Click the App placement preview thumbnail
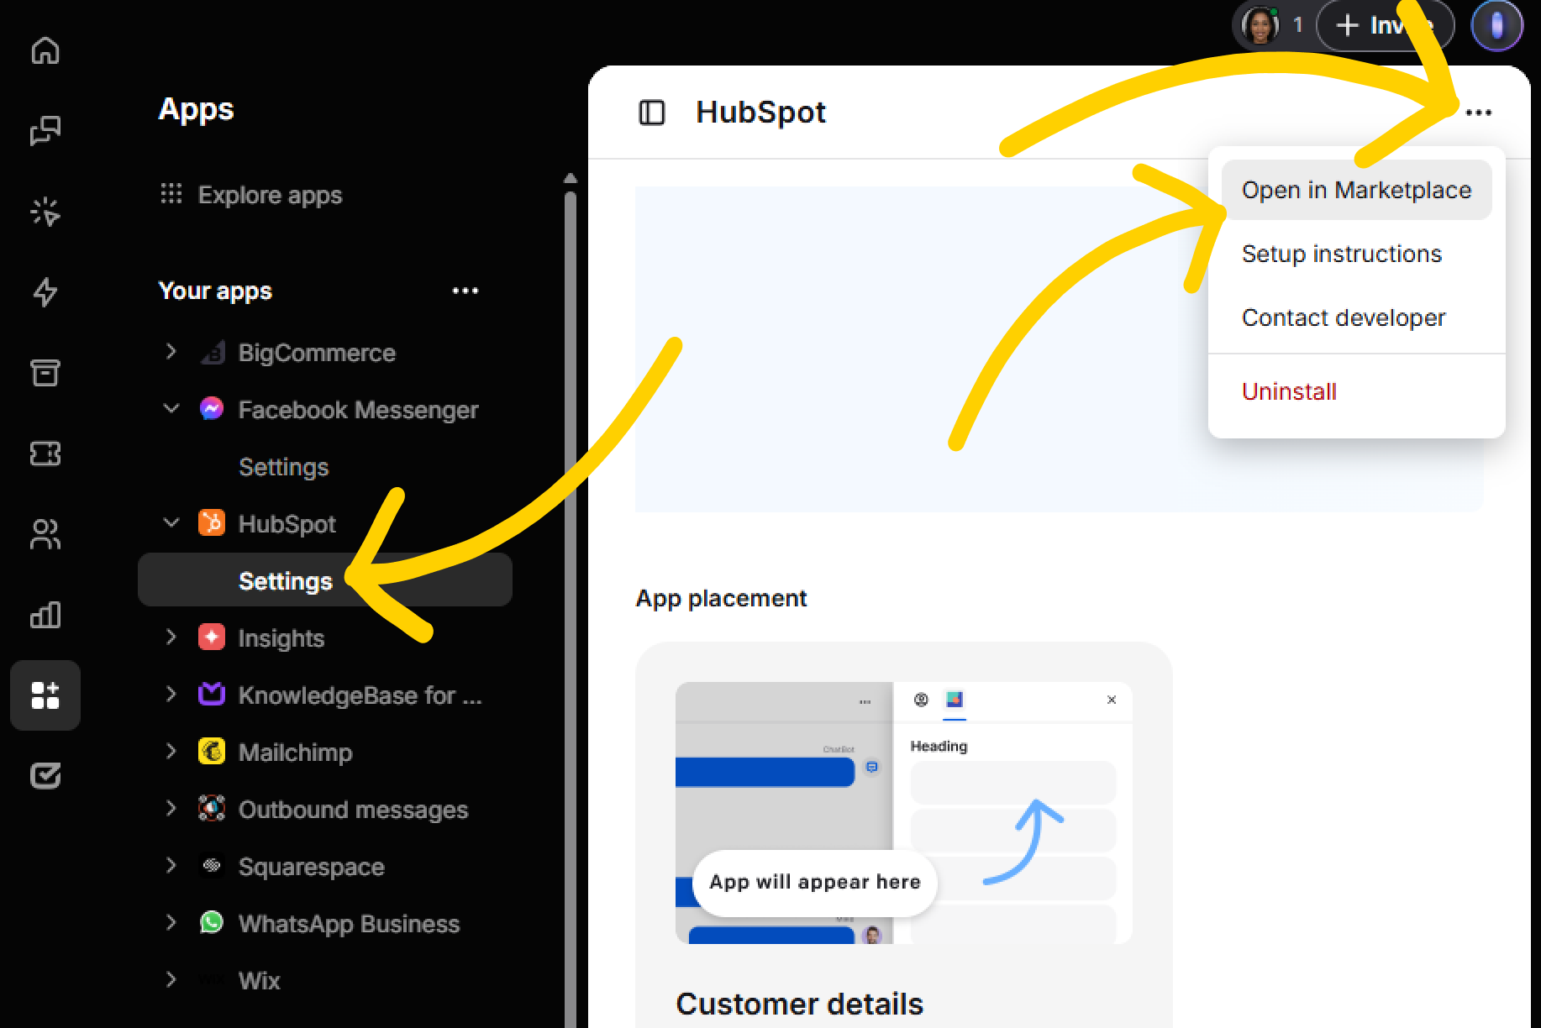1541x1028 pixels. pyautogui.click(x=904, y=813)
